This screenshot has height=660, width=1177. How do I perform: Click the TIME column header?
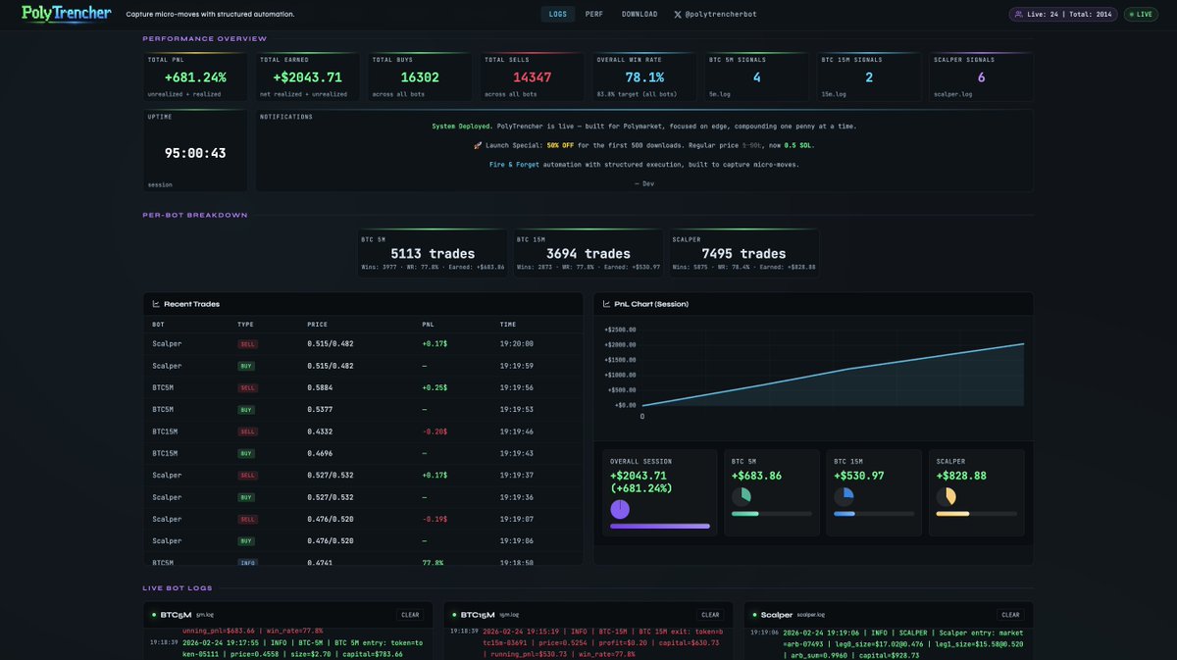pyautogui.click(x=507, y=324)
